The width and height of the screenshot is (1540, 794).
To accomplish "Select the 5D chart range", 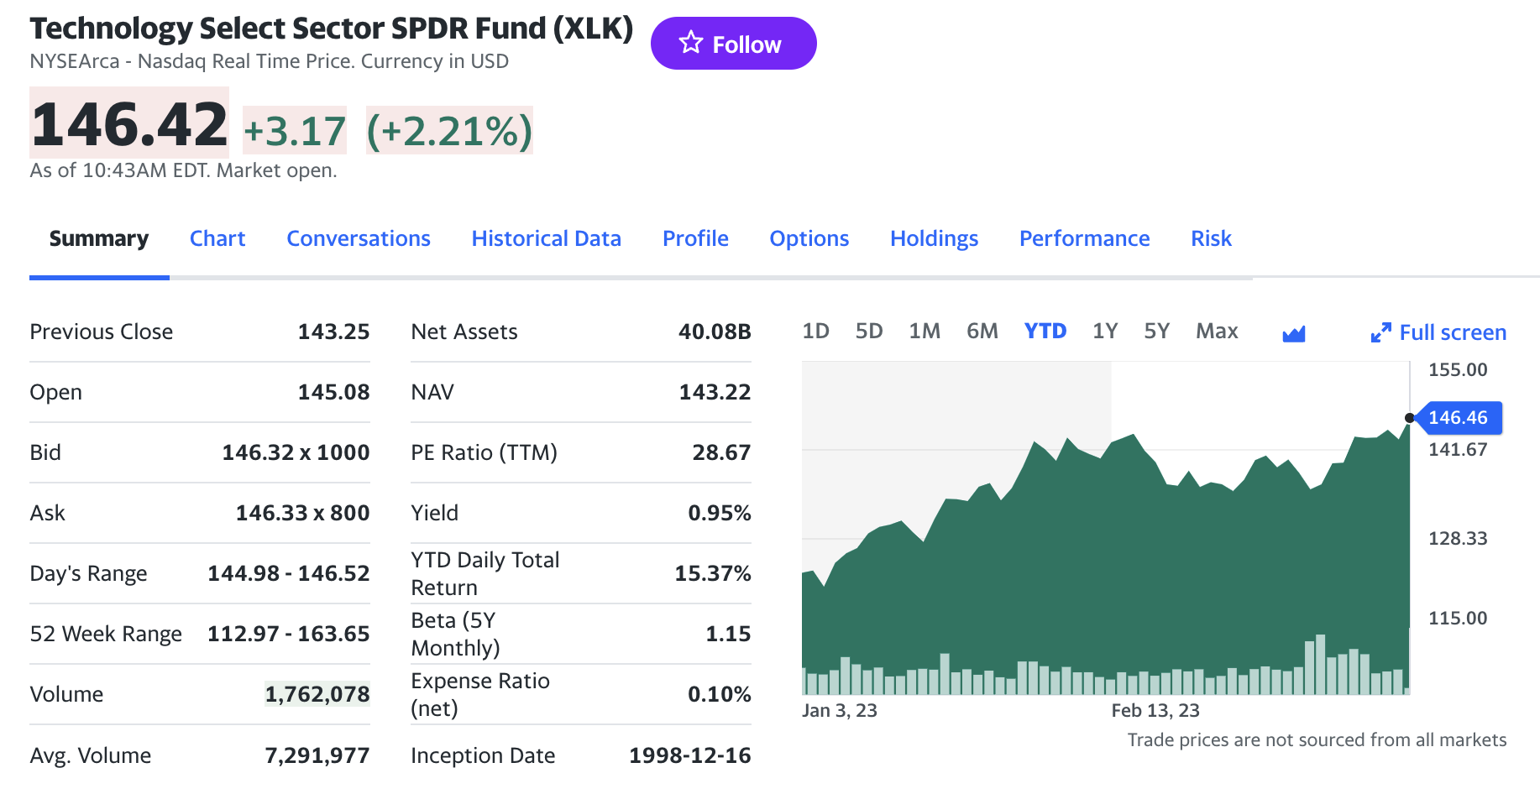I will (x=869, y=332).
